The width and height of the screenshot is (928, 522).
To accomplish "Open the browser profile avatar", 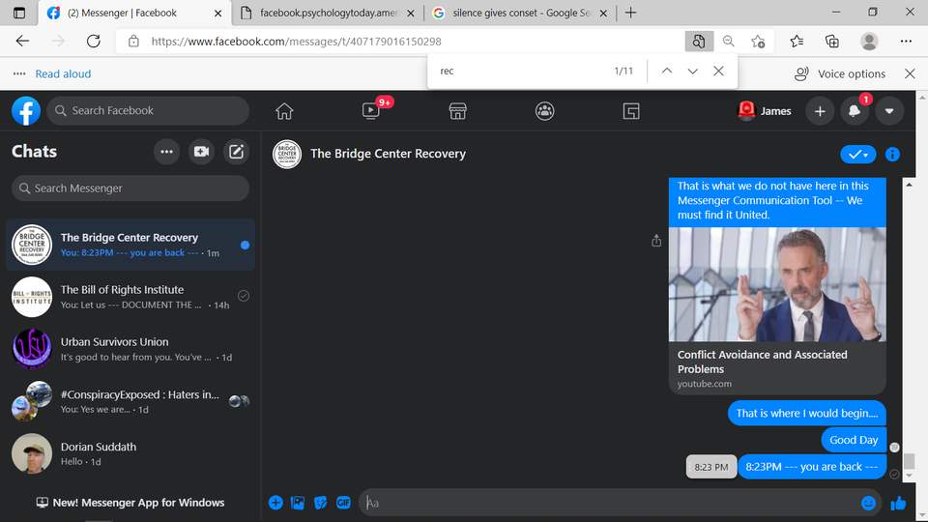I will click(869, 41).
